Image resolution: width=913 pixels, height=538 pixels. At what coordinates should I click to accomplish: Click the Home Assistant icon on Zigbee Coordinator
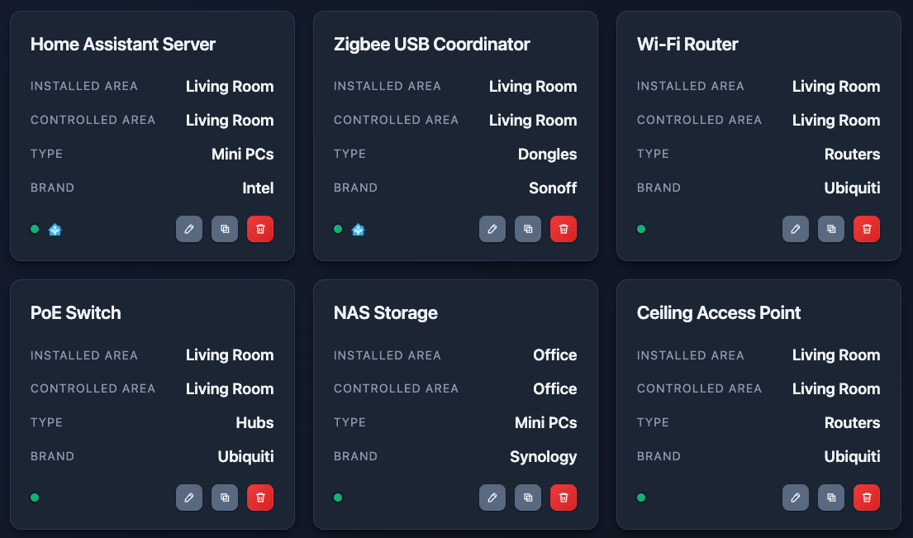[358, 229]
